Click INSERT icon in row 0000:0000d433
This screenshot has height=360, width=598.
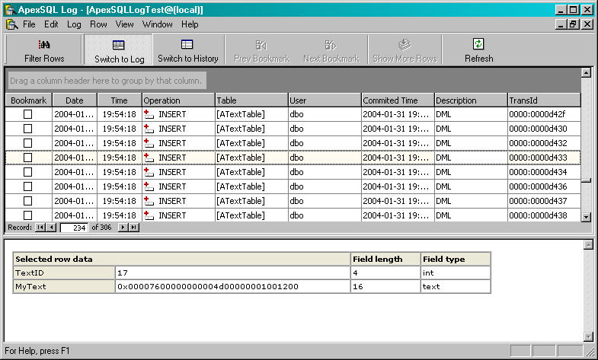point(149,158)
